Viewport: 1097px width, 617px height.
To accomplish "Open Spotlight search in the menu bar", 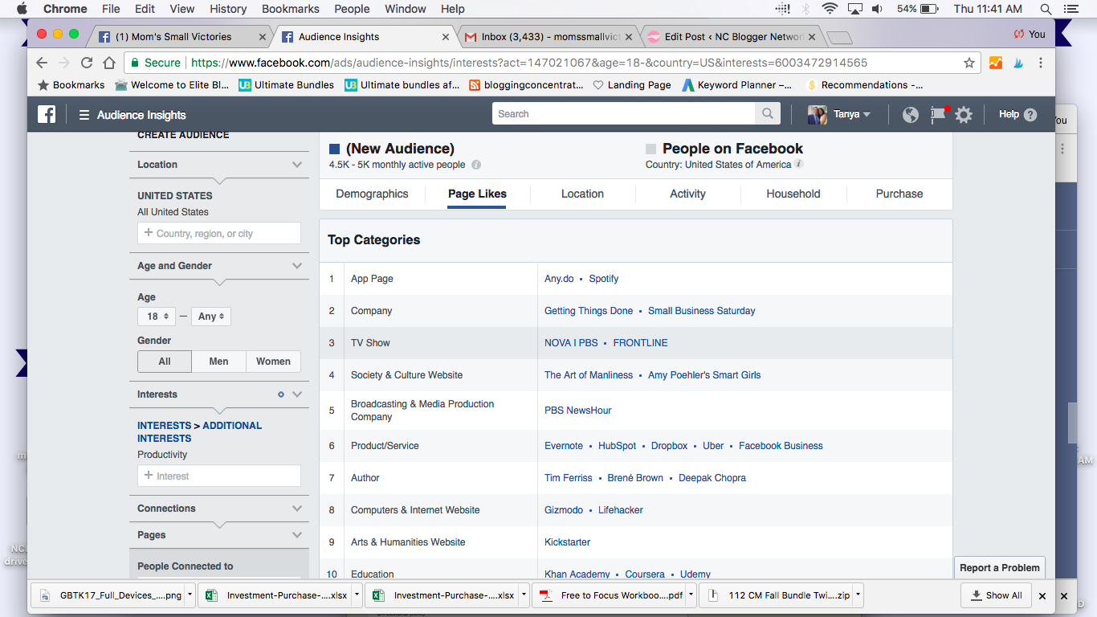I will 1046,9.
